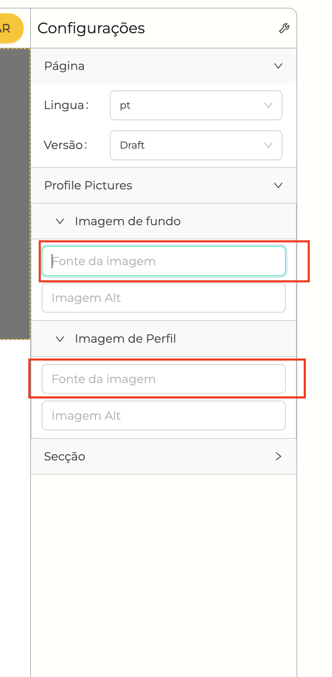Expand the Secção section arrow
Viewport: 332px width, 677px height.
coord(278,456)
